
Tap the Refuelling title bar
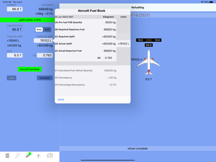138,7
